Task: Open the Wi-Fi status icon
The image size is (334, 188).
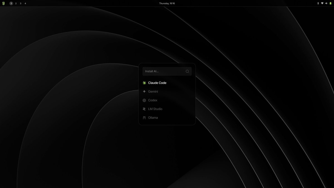Action: pos(322,3)
